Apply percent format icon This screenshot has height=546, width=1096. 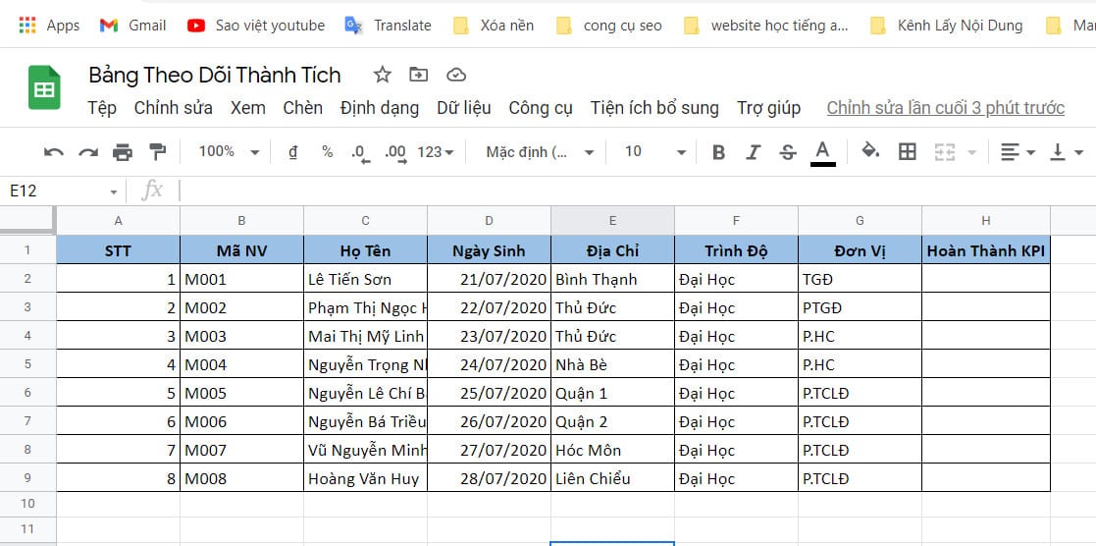(x=327, y=152)
